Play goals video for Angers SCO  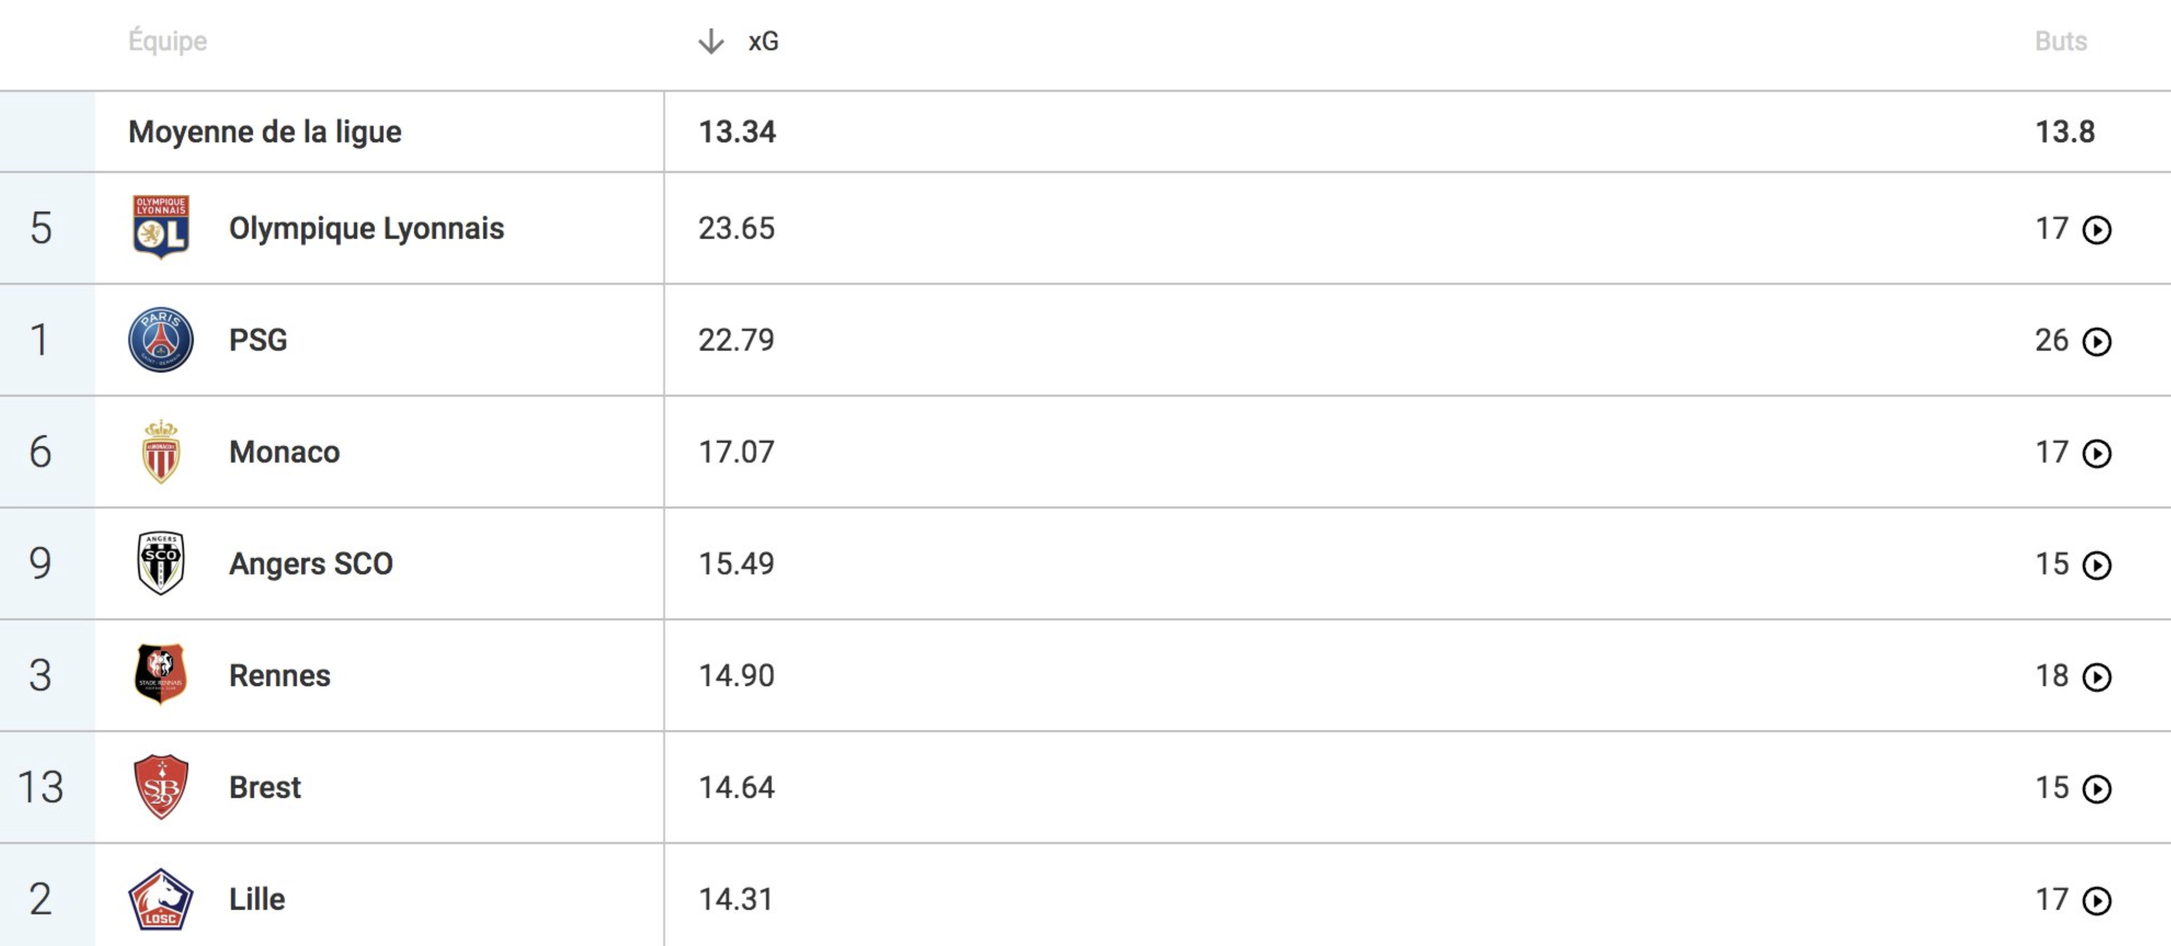pyautogui.click(x=2097, y=564)
